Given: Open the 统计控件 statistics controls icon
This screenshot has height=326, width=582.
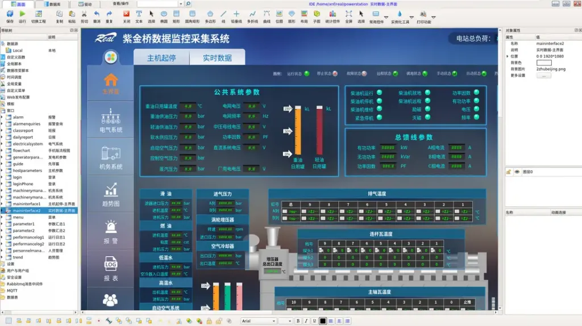Looking at the screenshot, I should tap(332, 14).
